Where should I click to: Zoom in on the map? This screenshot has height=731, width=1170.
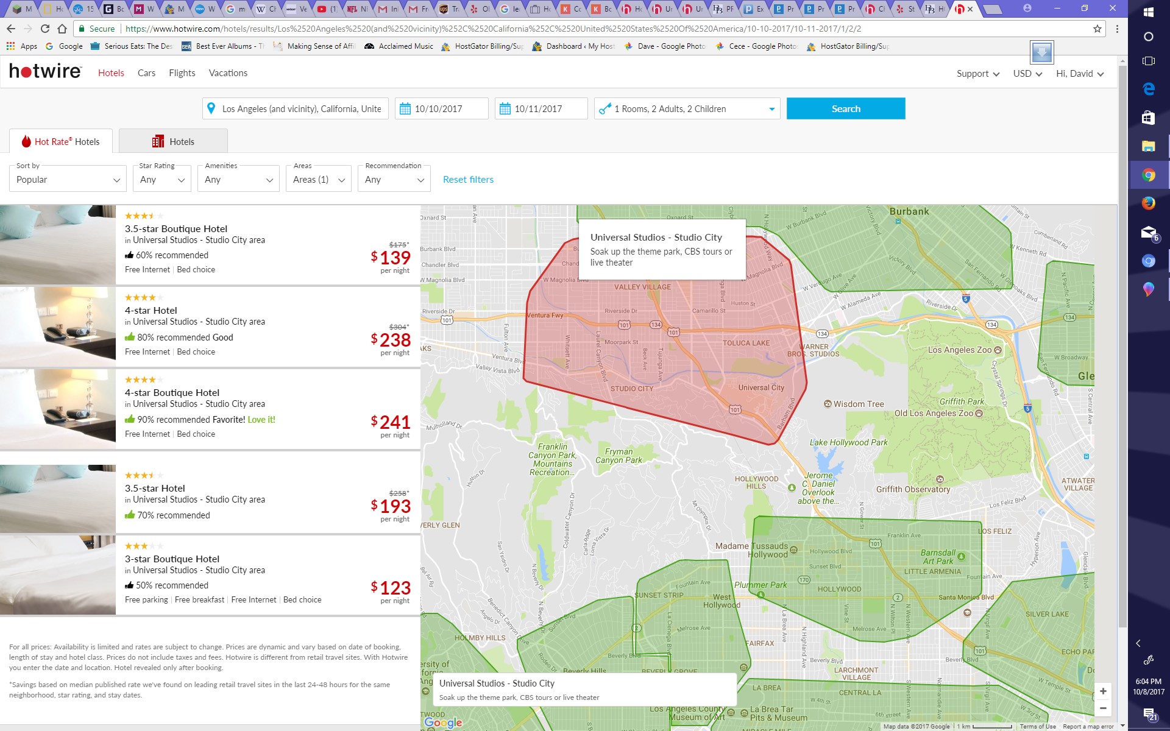pyautogui.click(x=1103, y=691)
